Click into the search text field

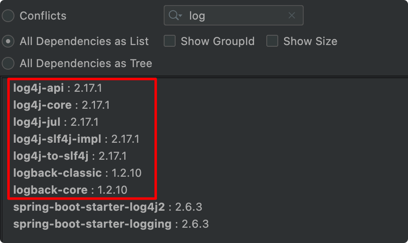238,16
